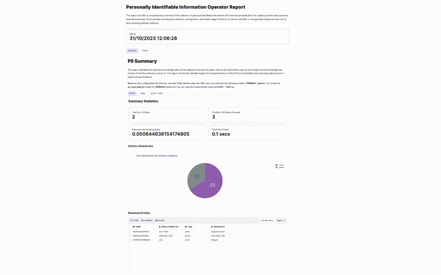Click the Total No. Of Rows card
441x275 pixels.
(x=168, y=115)
